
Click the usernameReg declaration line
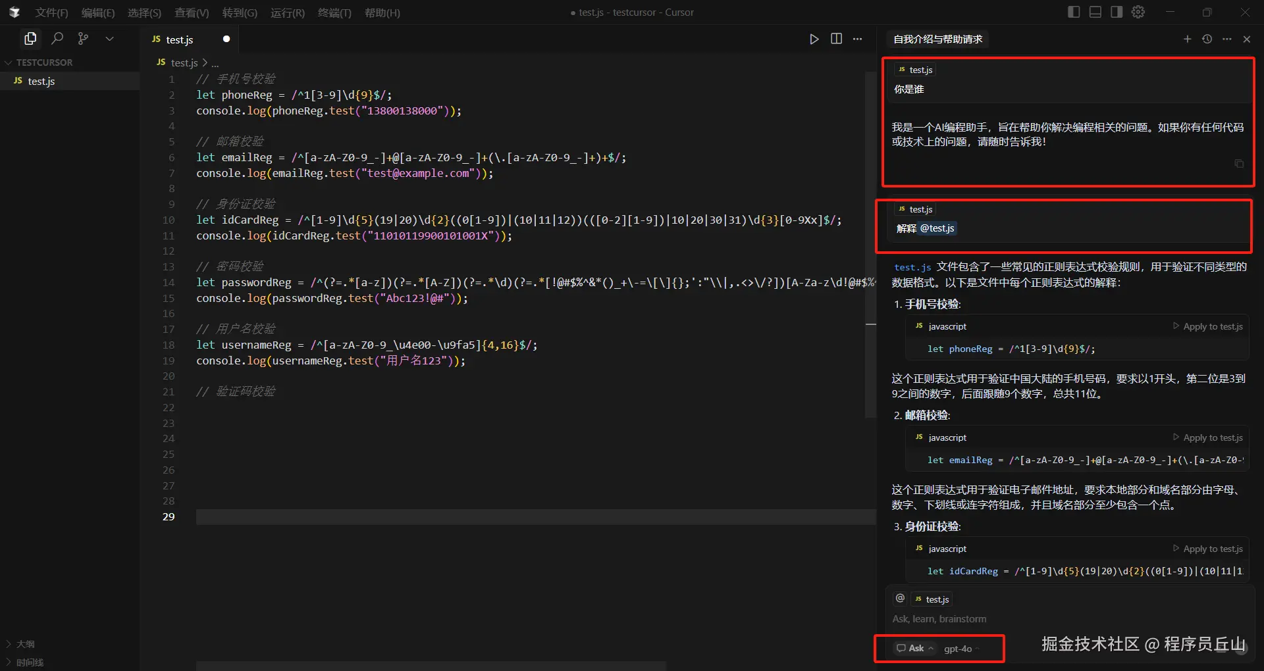point(367,345)
